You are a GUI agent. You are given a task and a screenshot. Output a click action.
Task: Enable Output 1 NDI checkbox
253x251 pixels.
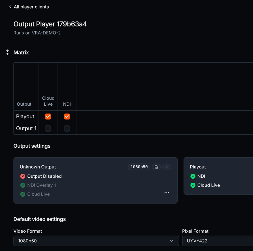[67, 128]
